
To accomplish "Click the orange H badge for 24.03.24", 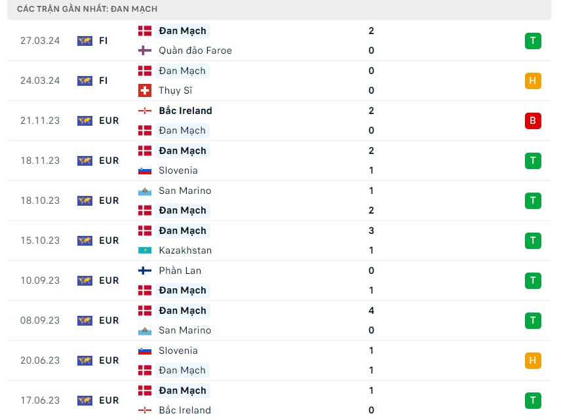I will [533, 81].
